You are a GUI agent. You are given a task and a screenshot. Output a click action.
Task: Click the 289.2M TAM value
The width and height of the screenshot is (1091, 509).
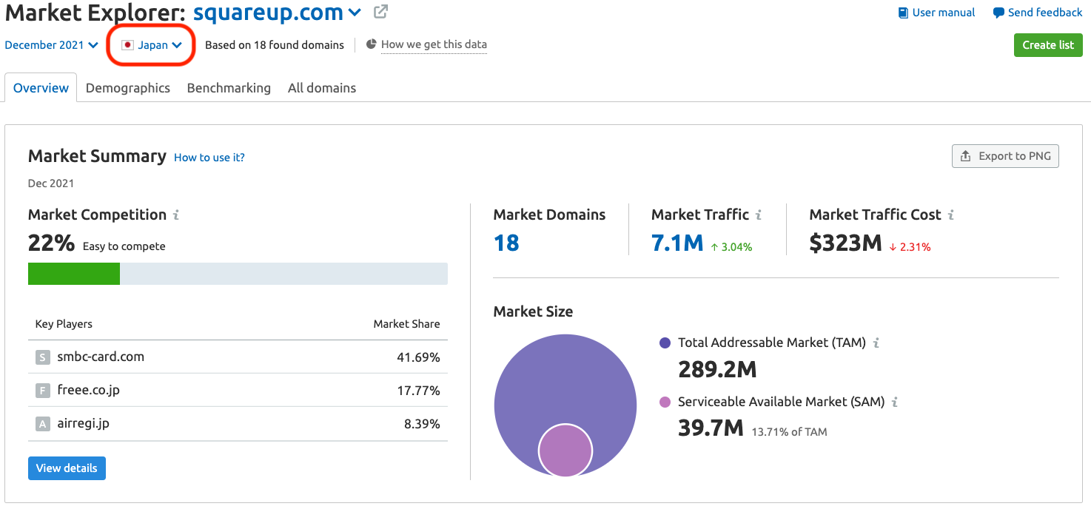(717, 369)
